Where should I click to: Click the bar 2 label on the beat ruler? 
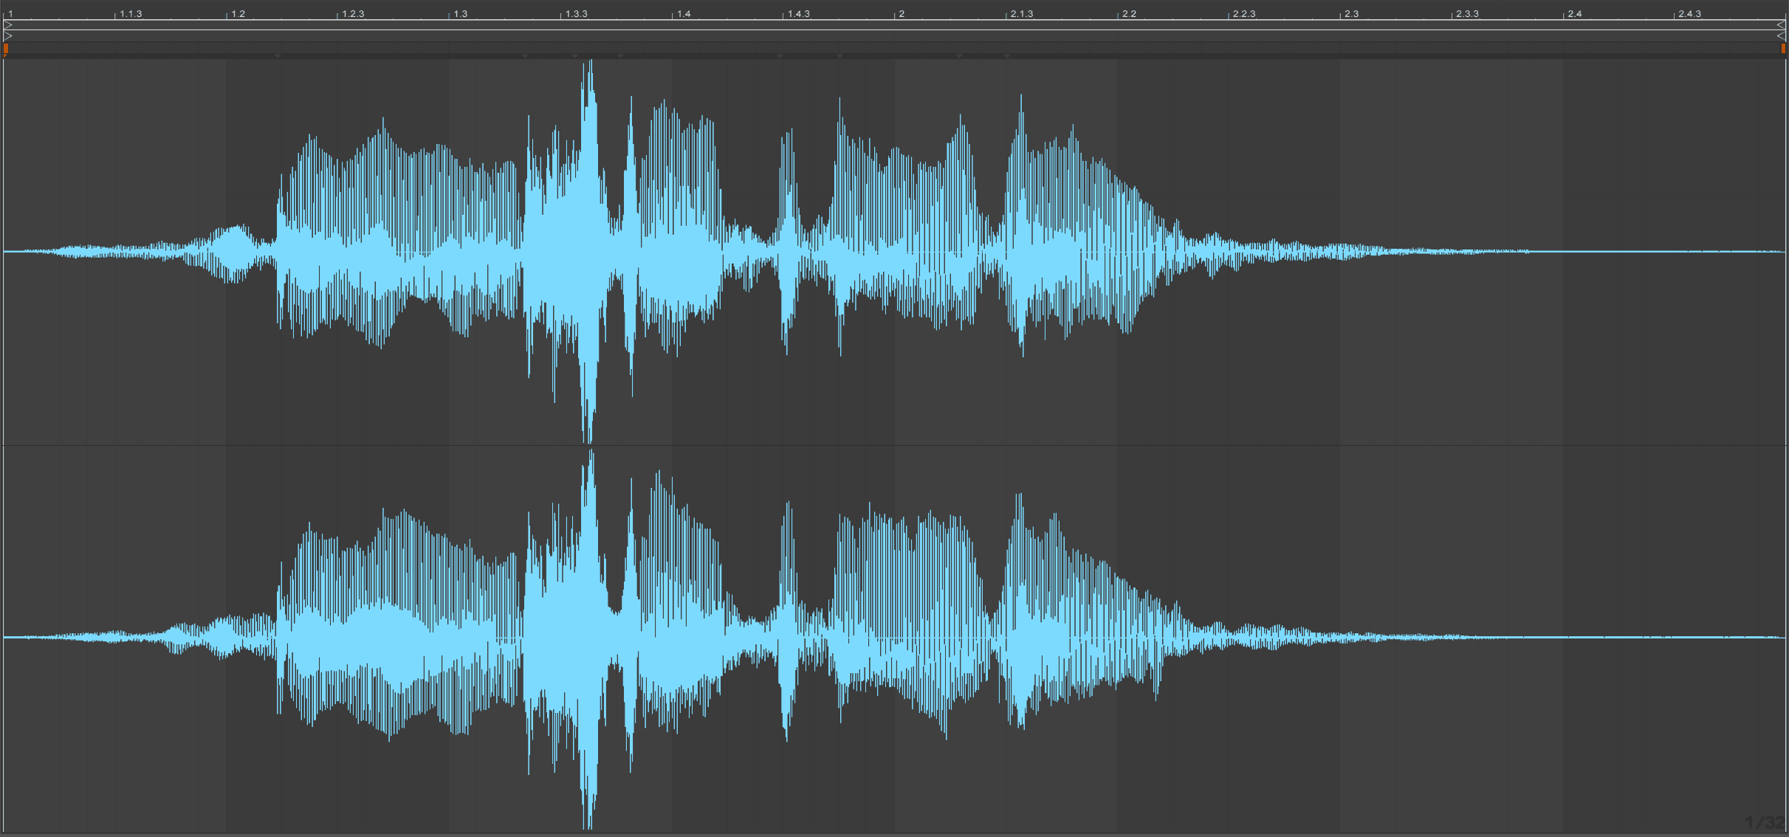click(901, 13)
